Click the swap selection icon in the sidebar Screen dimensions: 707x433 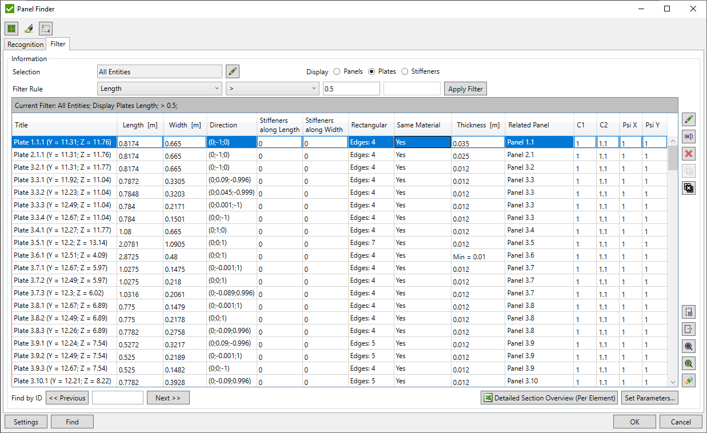click(x=689, y=187)
